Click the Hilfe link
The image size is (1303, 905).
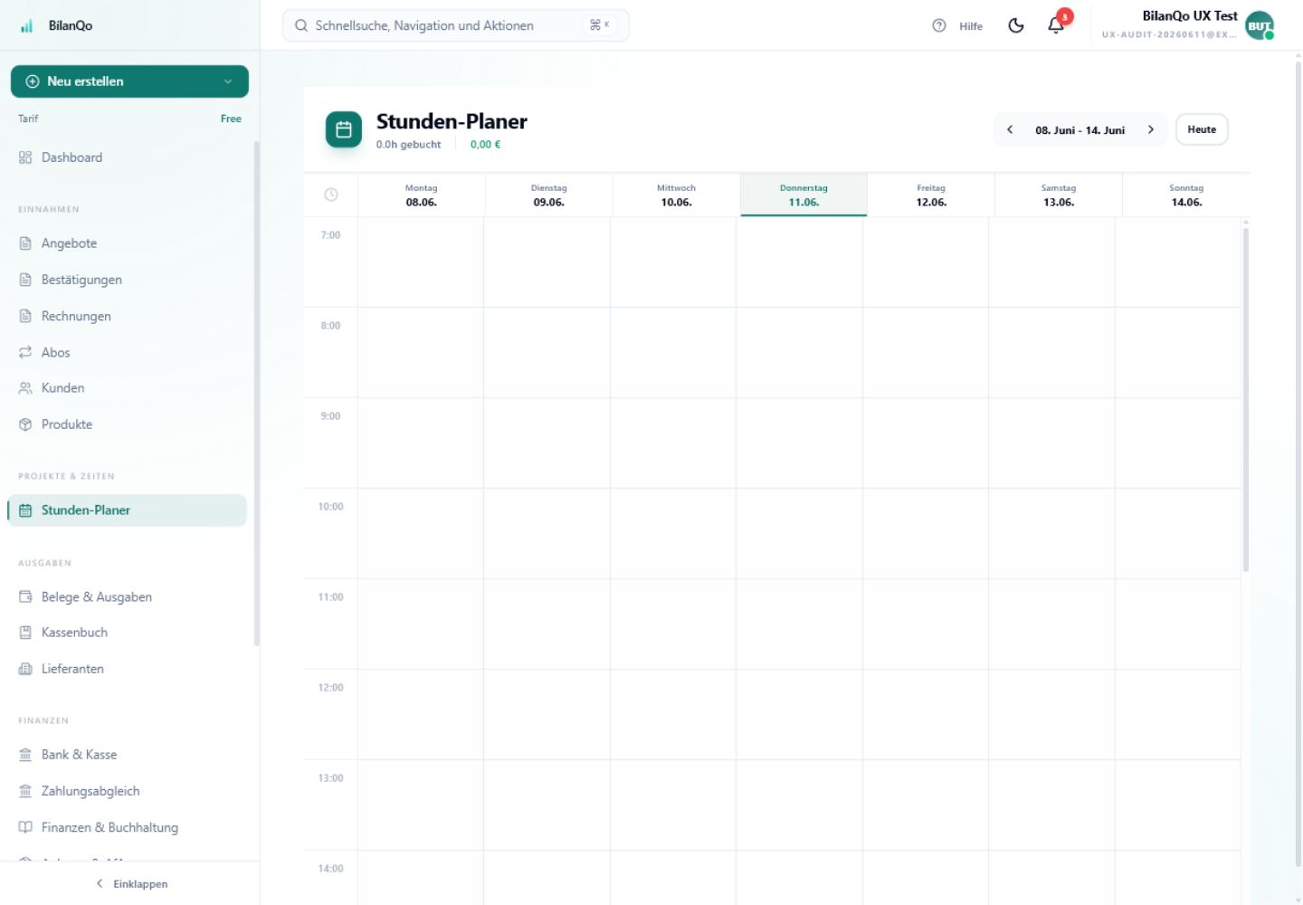click(971, 26)
